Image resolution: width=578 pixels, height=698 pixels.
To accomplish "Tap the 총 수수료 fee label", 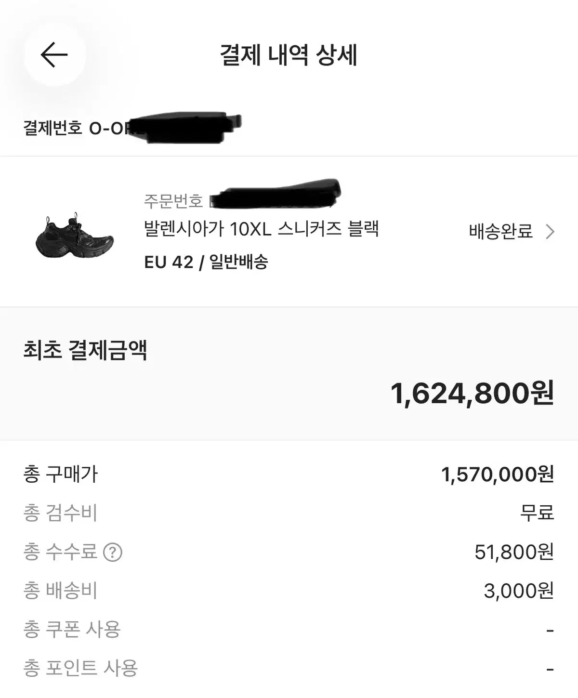I will click(x=60, y=552).
